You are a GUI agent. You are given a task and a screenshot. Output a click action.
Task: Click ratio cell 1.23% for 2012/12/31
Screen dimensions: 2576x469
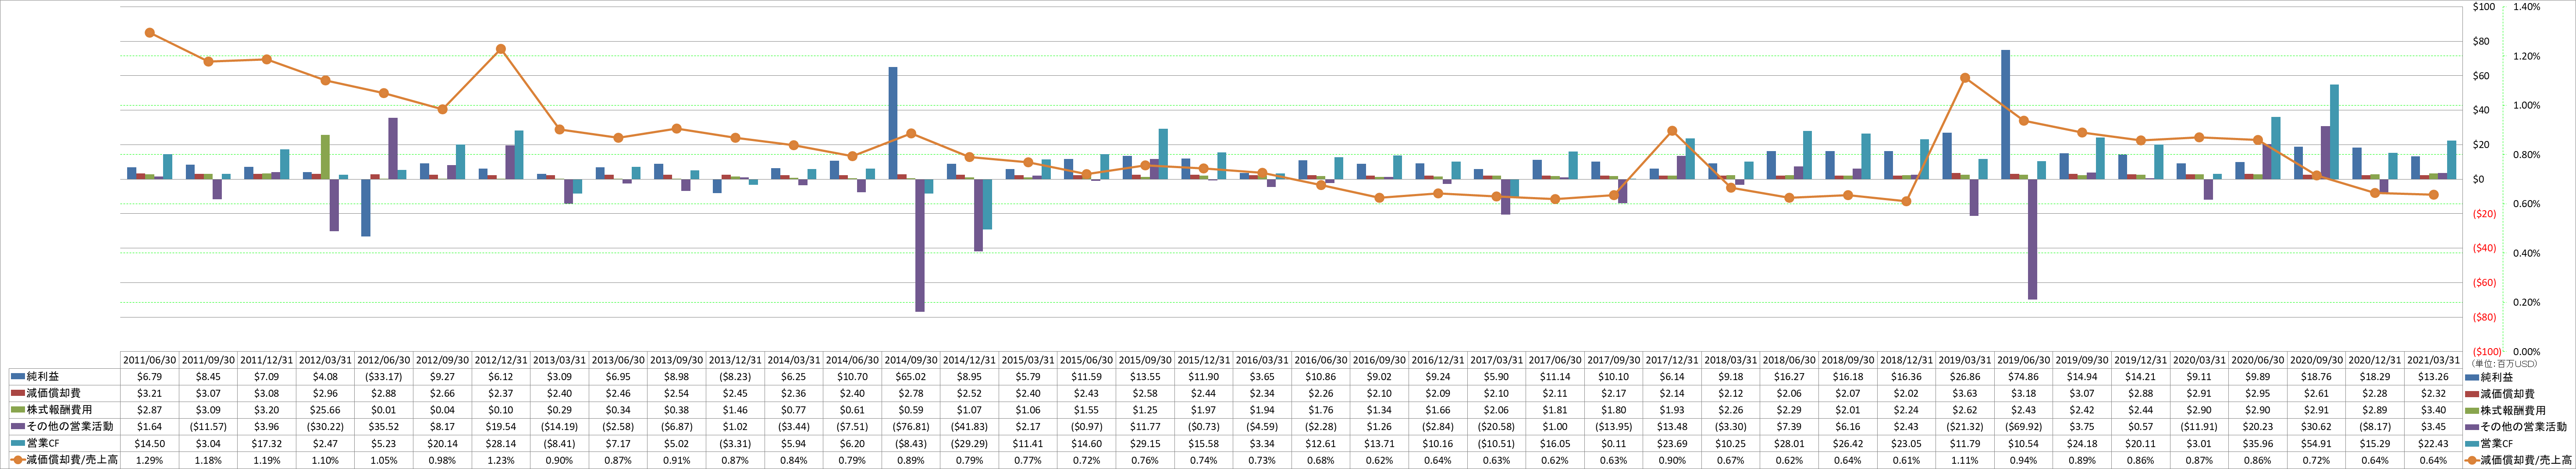(500, 460)
